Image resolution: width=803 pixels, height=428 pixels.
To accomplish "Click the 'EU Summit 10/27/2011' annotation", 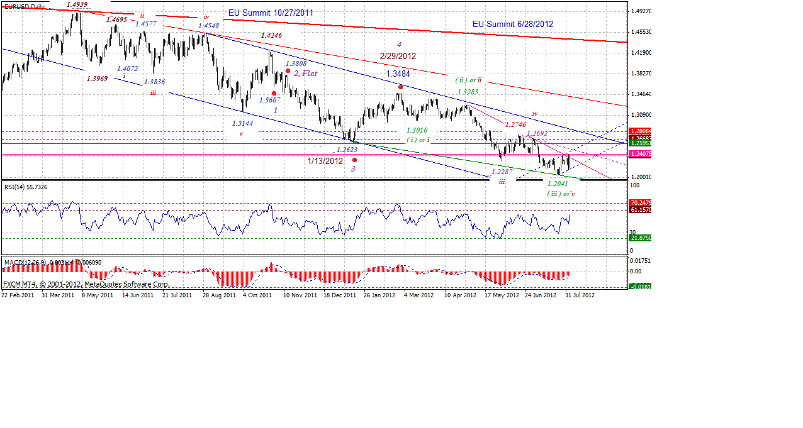I will 271,13.
